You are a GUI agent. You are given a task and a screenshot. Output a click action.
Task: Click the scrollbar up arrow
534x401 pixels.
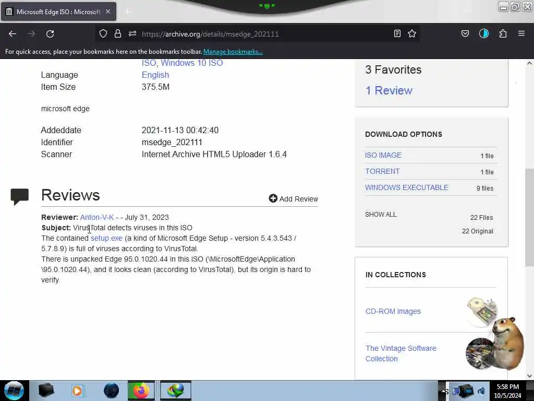click(529, 63)
